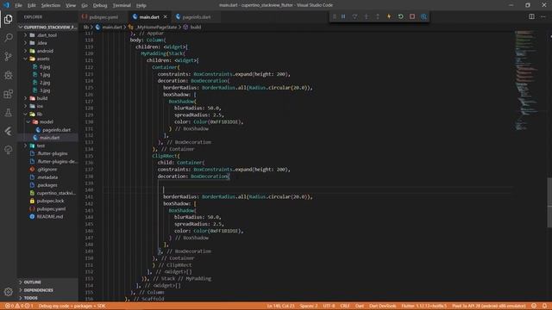552x310 pixels.
Task: Open 0.jpg in assets folder
Action: tap(45, 67)
